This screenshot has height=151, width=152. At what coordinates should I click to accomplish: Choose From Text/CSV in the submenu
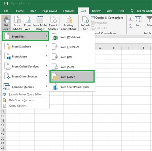point(72,47)
